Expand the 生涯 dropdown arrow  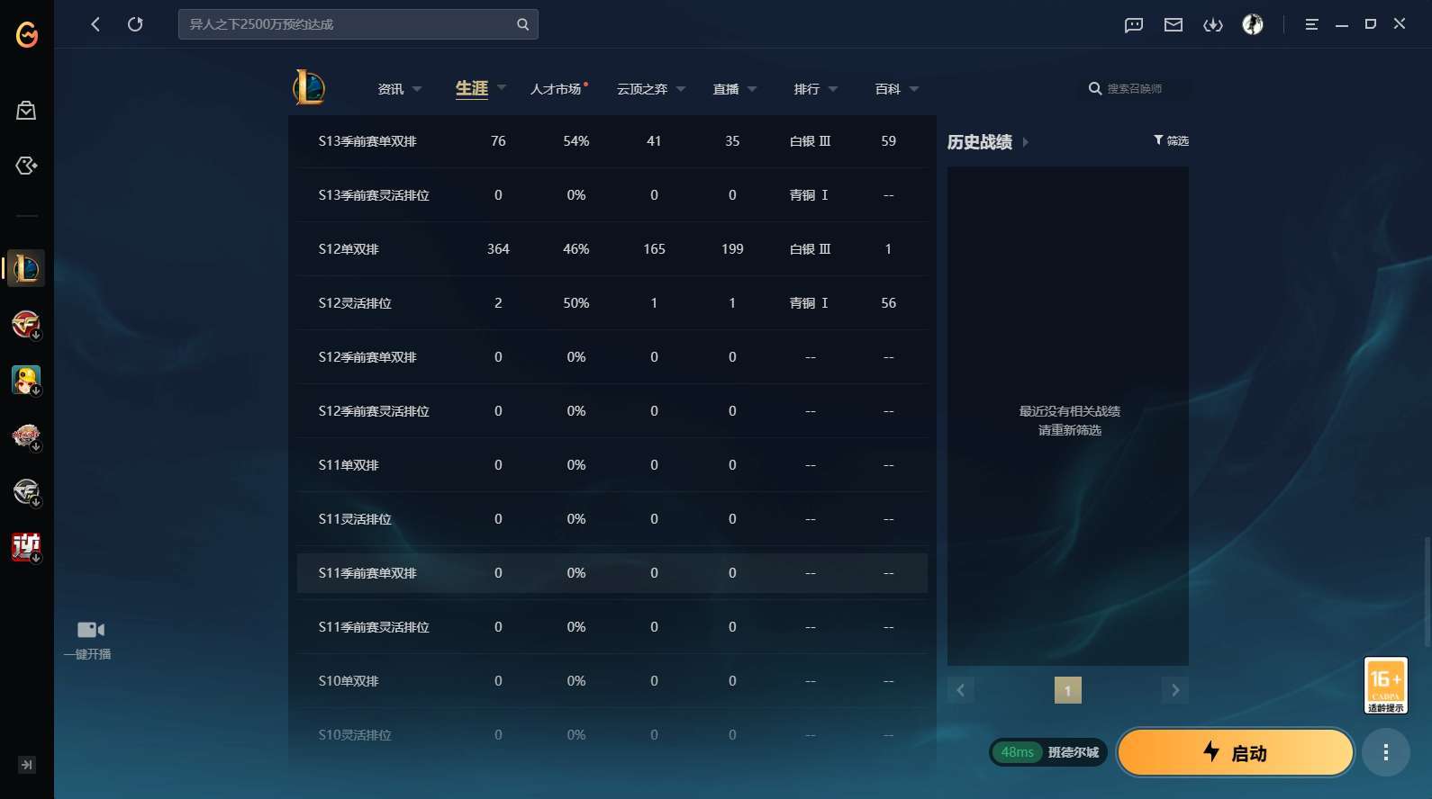click(502, 87)
